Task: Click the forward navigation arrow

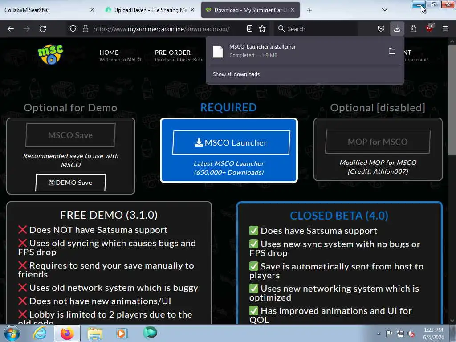Action: tap(27, 29)
